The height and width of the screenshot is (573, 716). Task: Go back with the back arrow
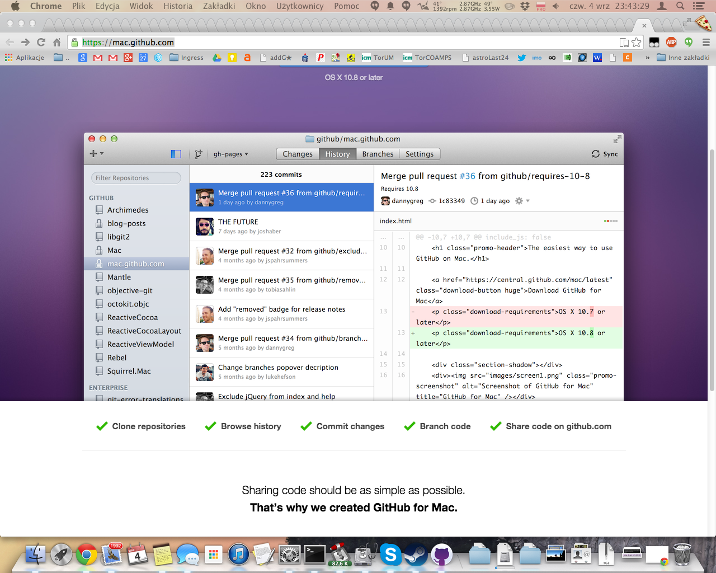point(10,42)
